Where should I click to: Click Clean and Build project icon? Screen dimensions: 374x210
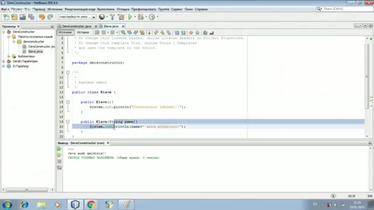click(121, 17)
